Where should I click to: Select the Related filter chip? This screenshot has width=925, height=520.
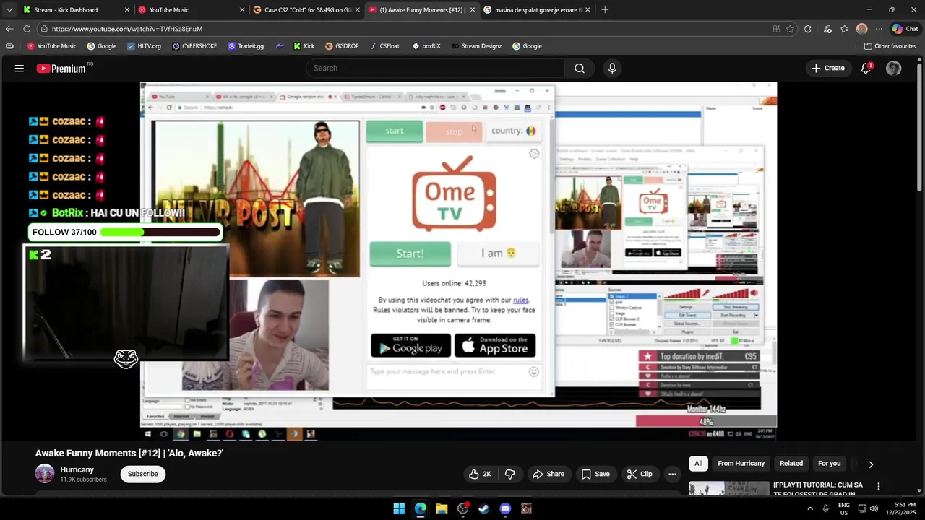coord(791,464)
